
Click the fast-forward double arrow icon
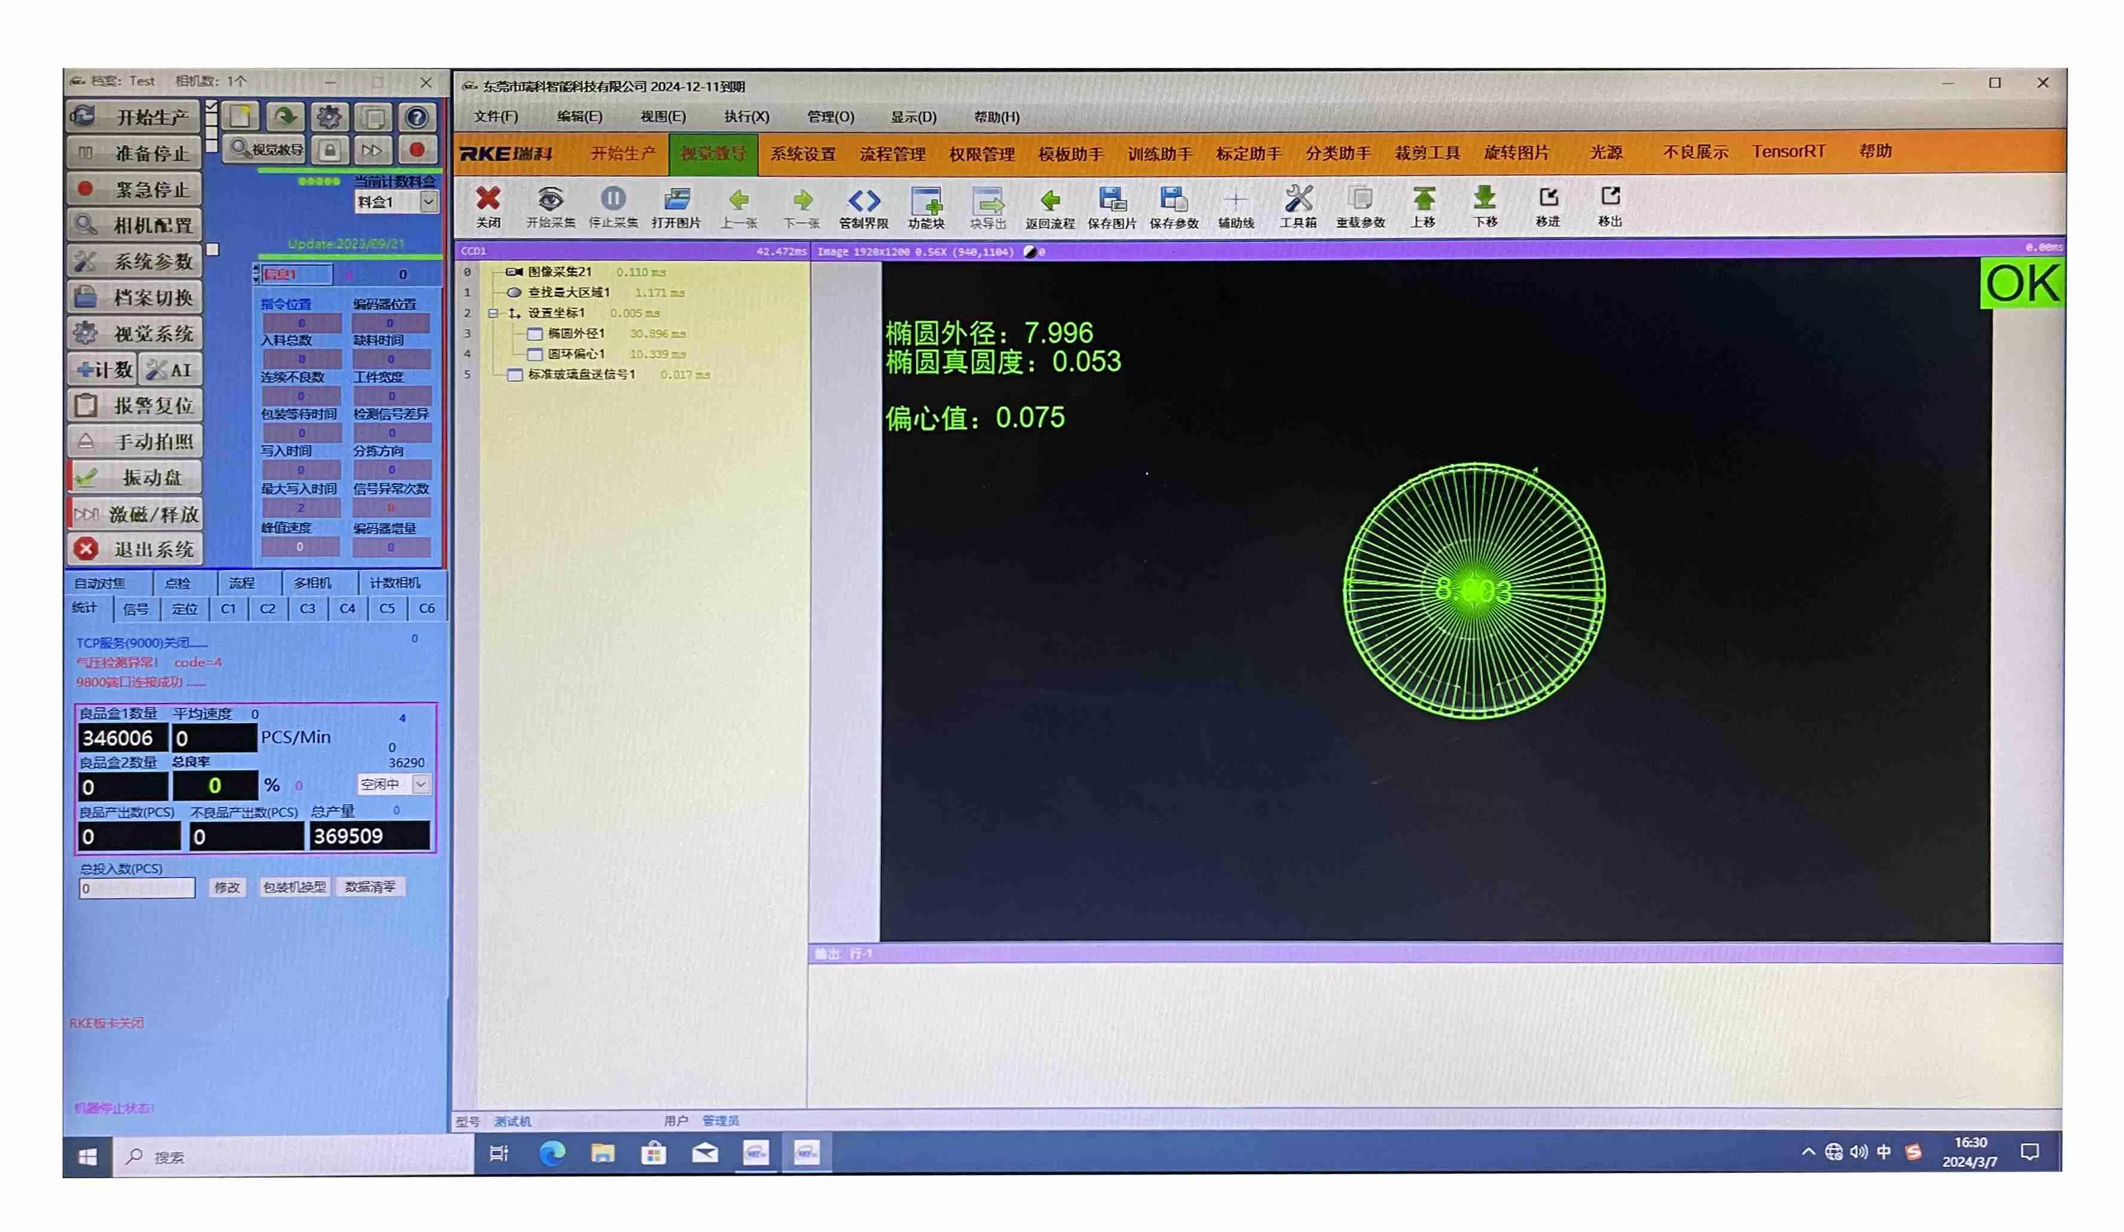373,151
